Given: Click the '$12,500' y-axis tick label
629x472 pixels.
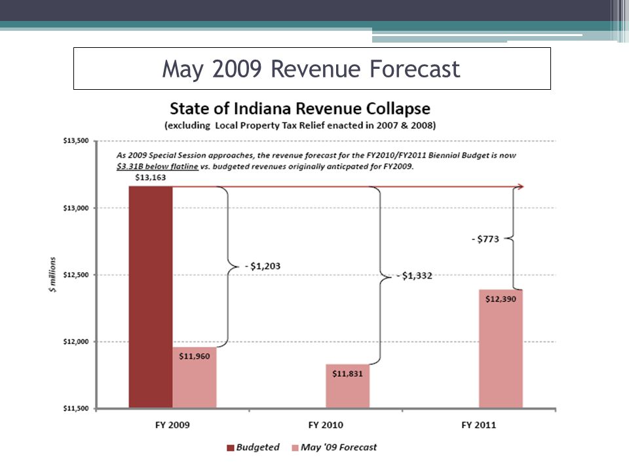Looking at the screenshot, I should (76, 275).
